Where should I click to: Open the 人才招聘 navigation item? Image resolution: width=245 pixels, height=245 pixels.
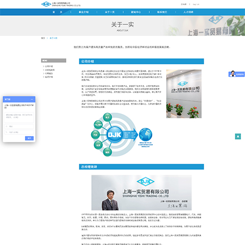(188, 12)
